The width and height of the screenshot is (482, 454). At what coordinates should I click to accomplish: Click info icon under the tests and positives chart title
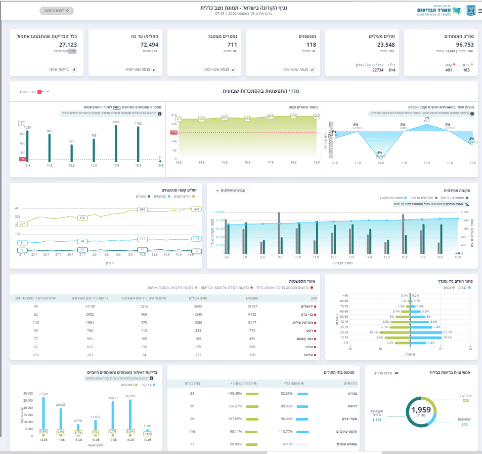pyautogui.click(x=151, y=378)
